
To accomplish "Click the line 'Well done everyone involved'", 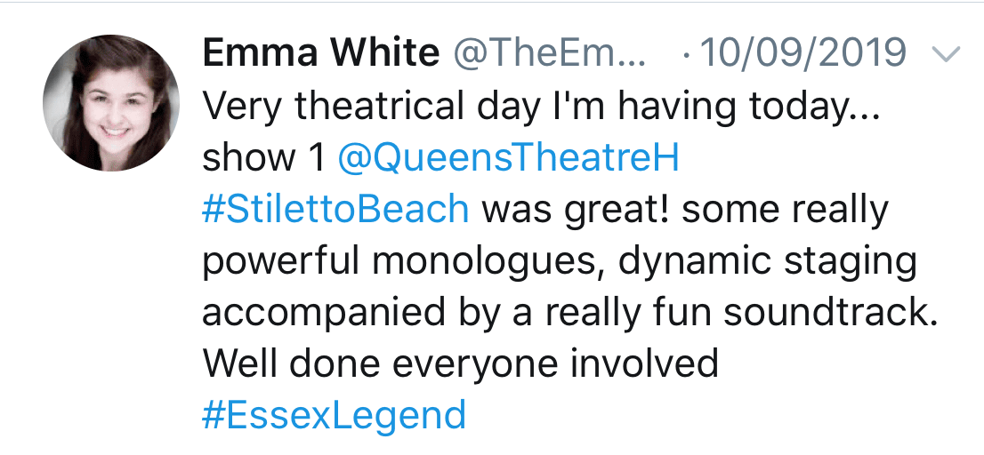I will click(x=460, y=363).
